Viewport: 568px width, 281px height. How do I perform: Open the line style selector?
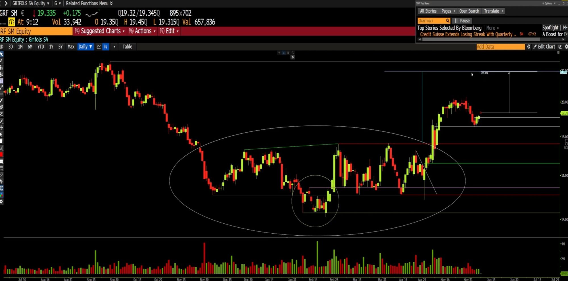1,168
